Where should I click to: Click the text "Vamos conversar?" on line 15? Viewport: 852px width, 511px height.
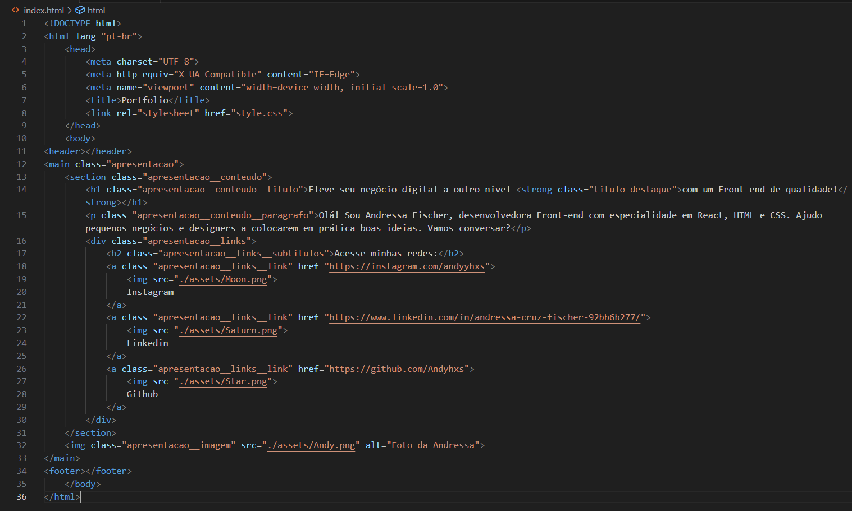click(x=469, y=228)
